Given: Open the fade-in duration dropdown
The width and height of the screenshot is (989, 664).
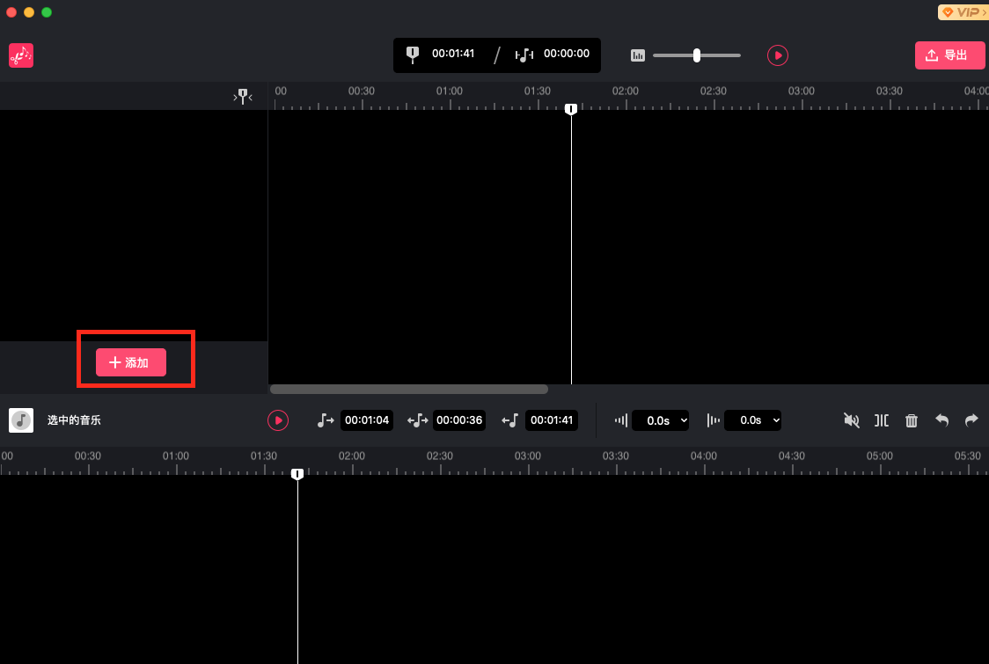Looking at the screenshot, I should point(660,420).
